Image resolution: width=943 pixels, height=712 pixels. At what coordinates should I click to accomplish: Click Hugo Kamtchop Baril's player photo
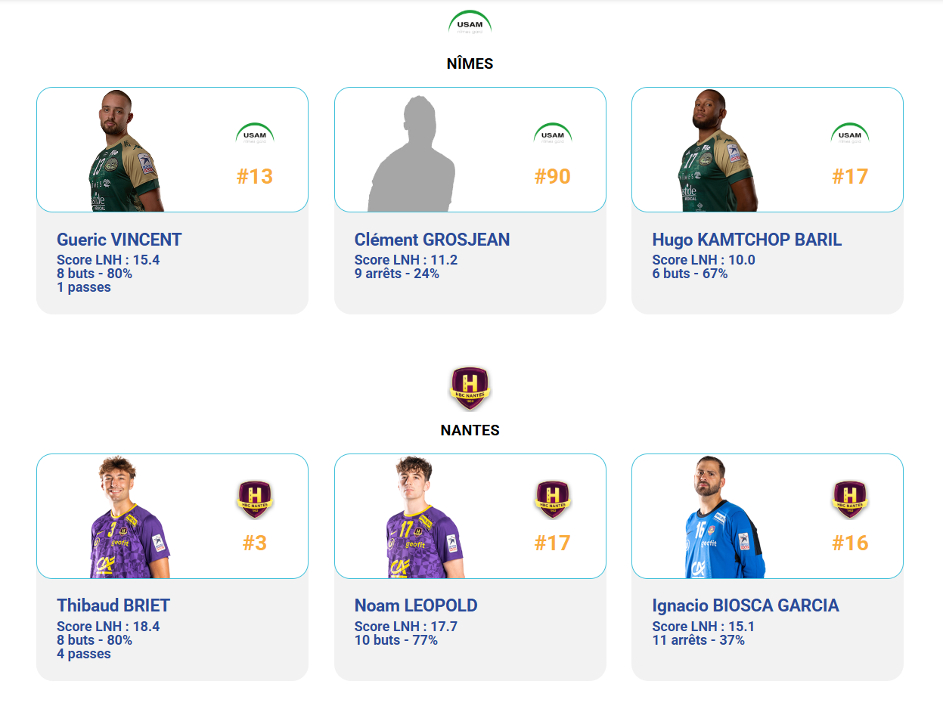pos(715,155)
